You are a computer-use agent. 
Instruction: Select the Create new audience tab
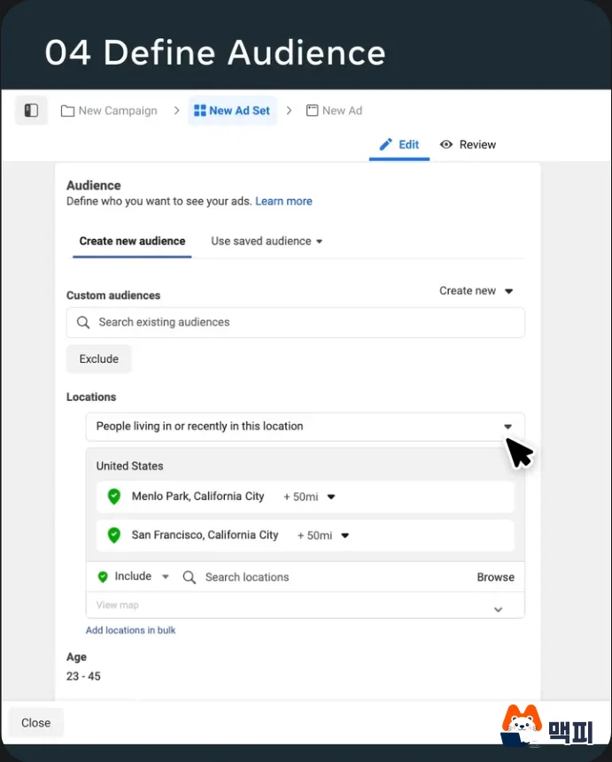pos(132,241)
